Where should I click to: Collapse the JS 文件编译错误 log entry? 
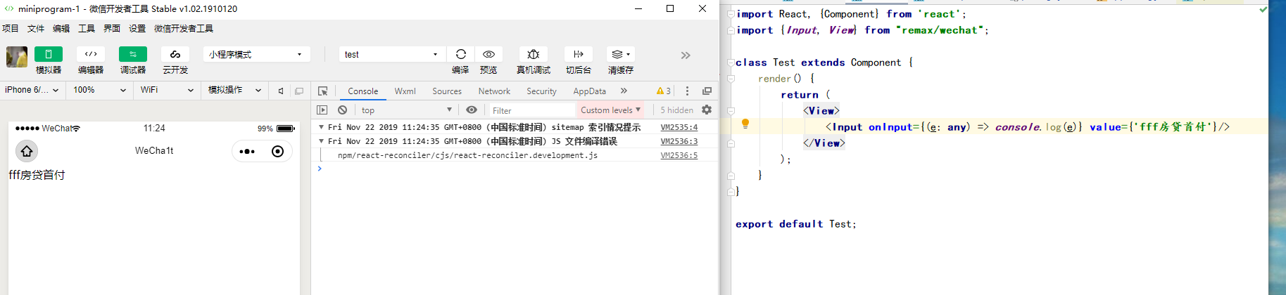(321, 141)
